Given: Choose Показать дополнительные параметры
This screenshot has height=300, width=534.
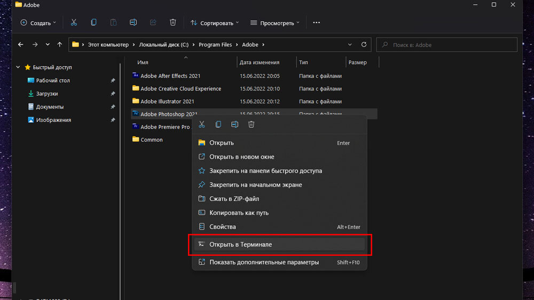Looking at the screenshot, I should coord(279,262).
